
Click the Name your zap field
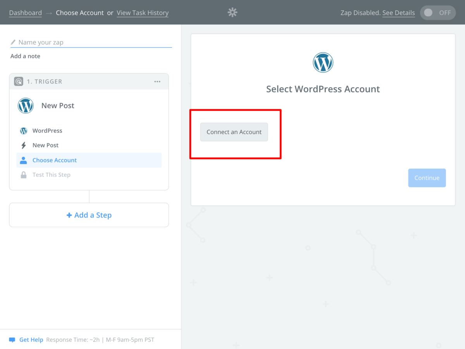[x=91, y=42]
